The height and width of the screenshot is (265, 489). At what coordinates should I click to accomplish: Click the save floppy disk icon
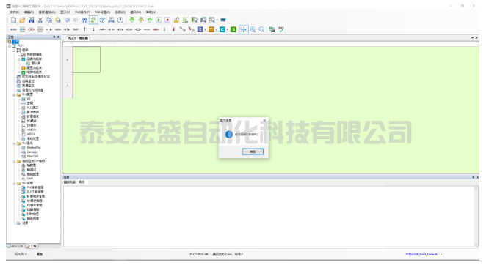[31, 20]
